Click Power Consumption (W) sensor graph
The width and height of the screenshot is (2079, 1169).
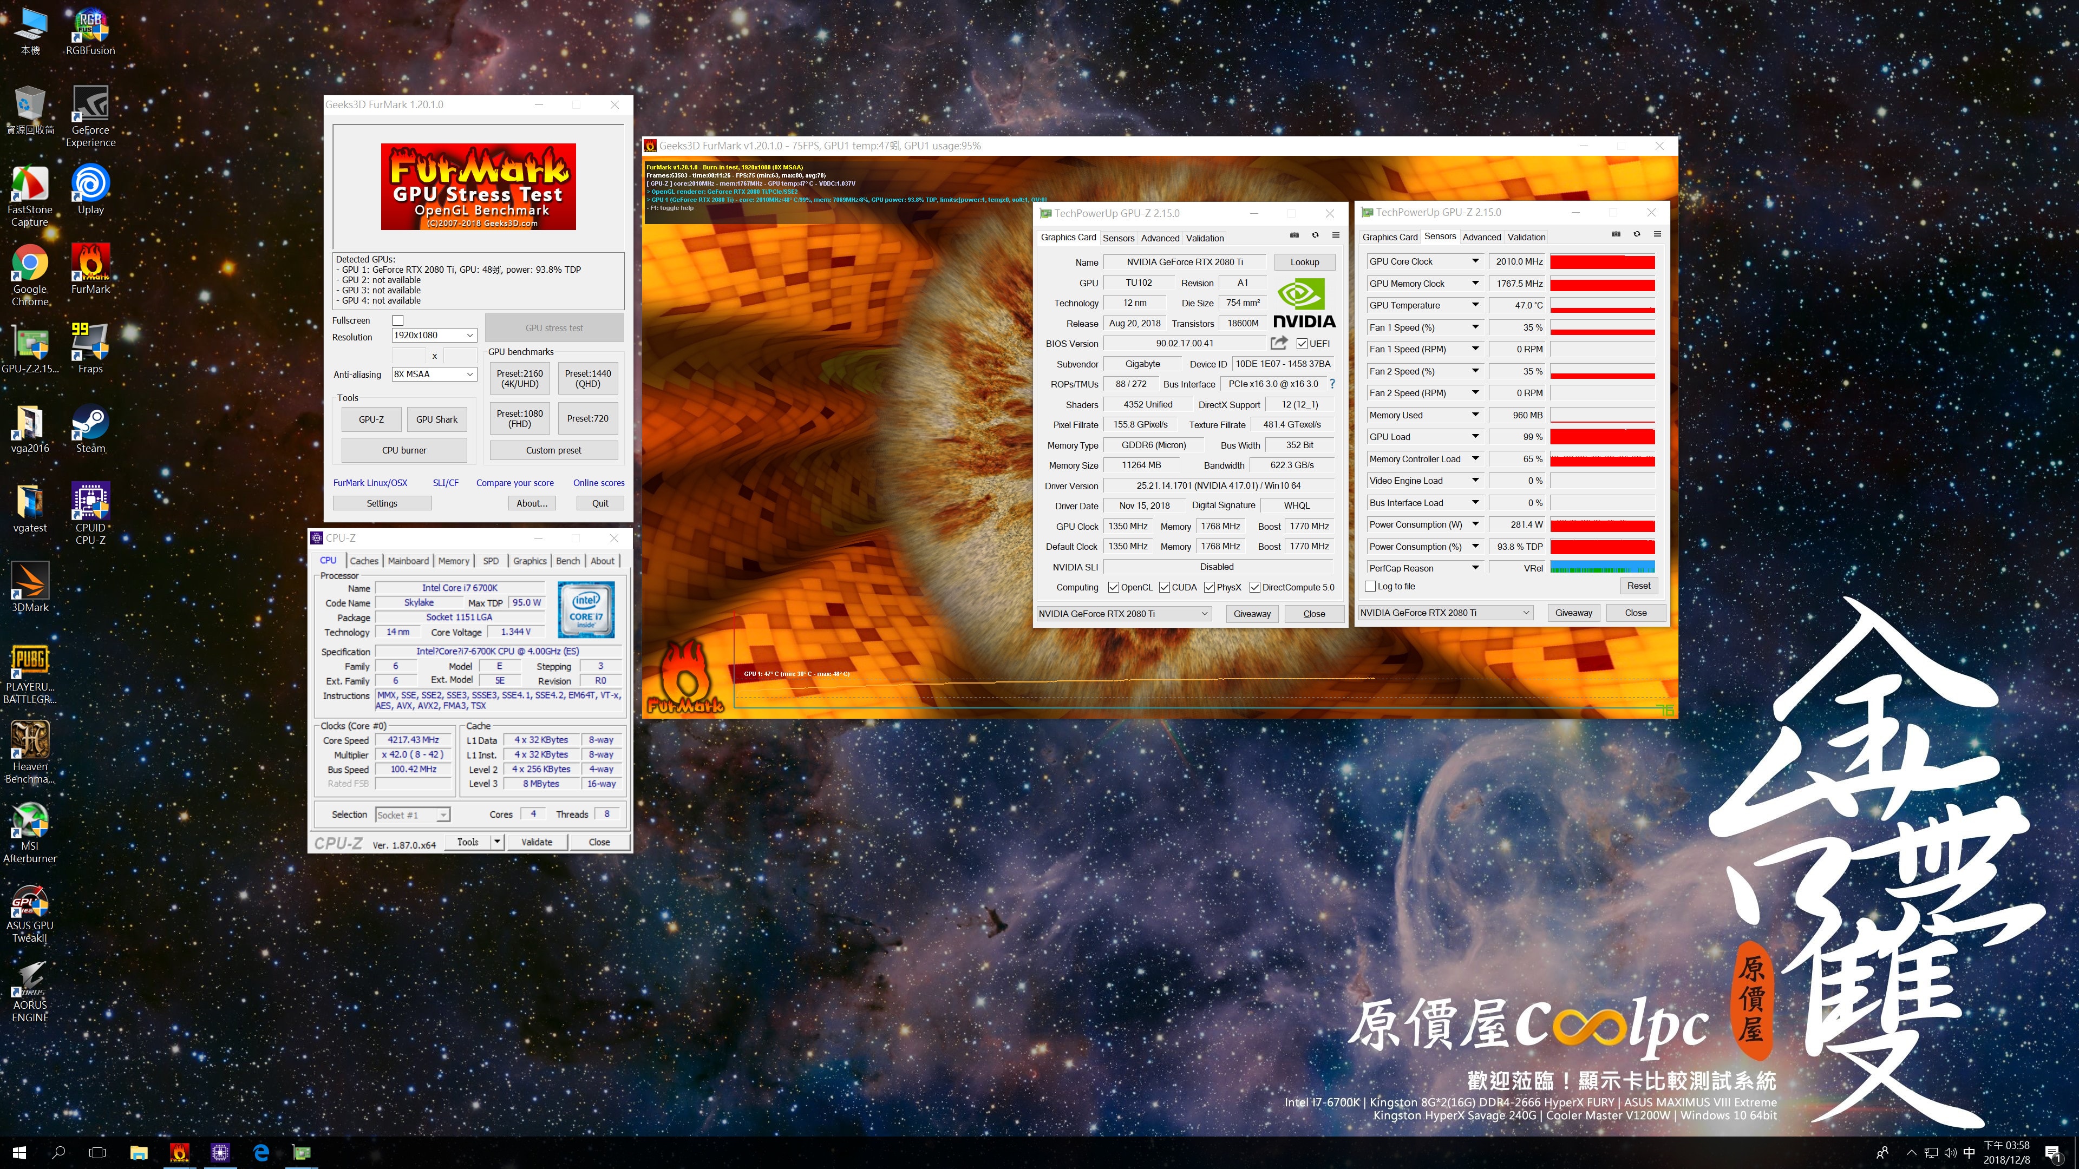pos(1603,524)
